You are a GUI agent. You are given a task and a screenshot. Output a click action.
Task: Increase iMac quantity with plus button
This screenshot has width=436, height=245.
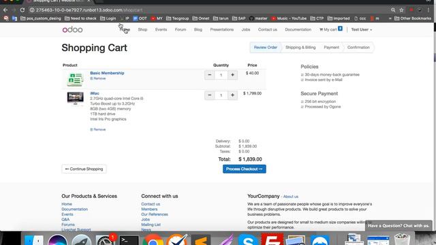point(232,95)
